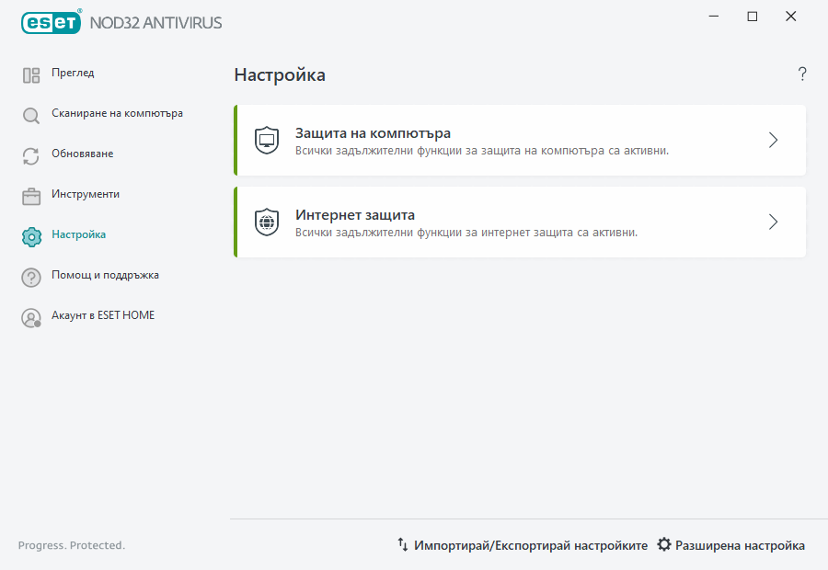Select the Преглед (Overview) sidebar icon
Viewport: 828px width, 570px height.
[30, 73]
